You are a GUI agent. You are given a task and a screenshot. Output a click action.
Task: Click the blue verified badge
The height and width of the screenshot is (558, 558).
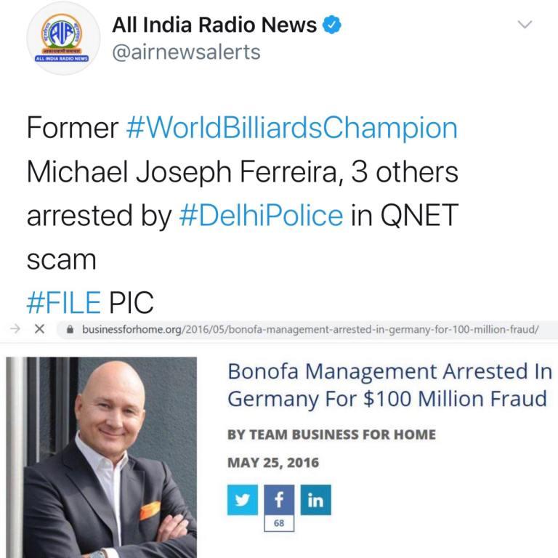point(331,25)
